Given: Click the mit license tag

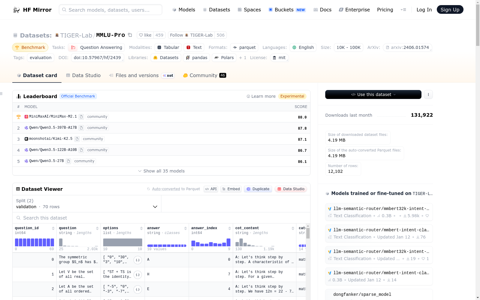Looking at the screenshot, I should click(279, 58).
